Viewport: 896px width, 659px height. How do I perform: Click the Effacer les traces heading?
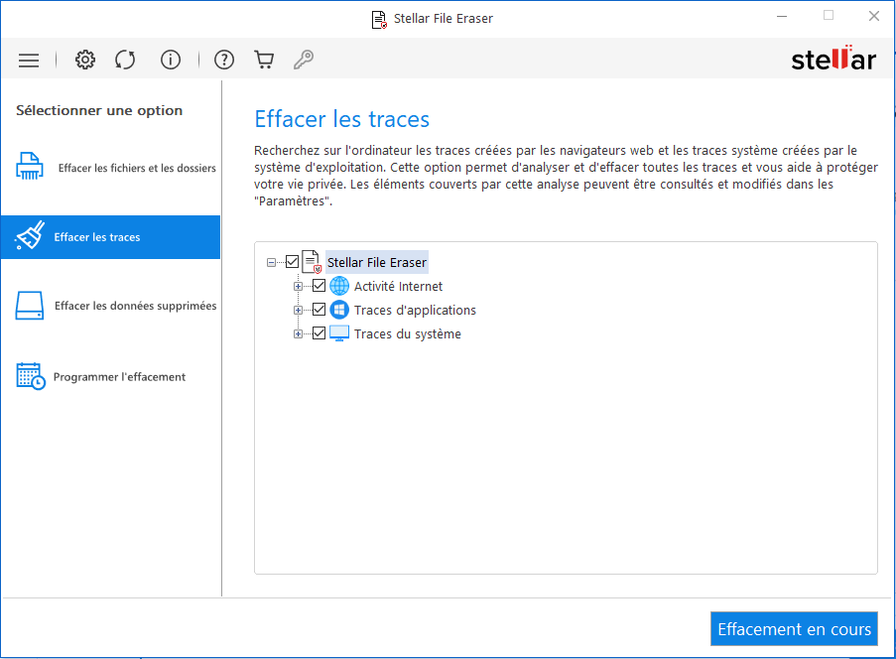click(x=341, y=119)
